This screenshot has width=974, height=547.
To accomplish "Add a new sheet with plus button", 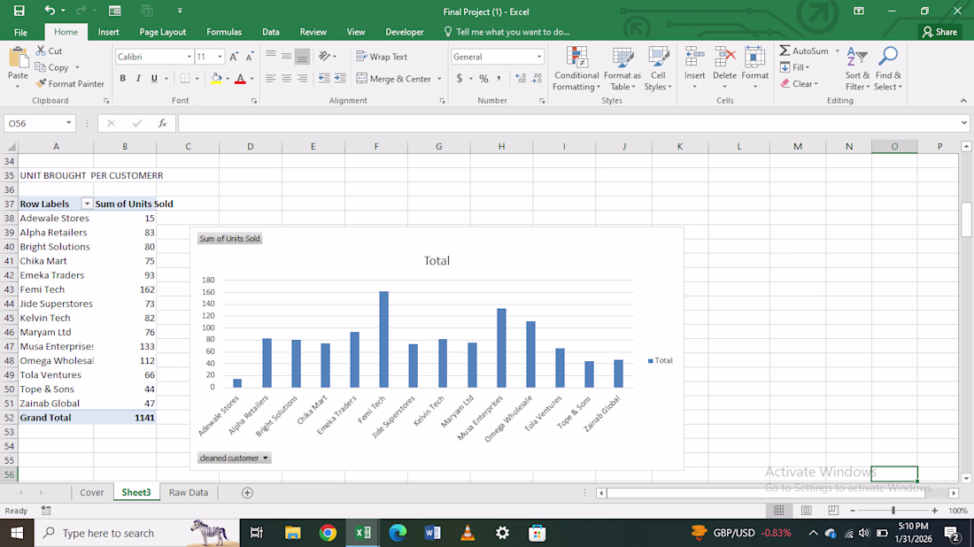I will pyautogui.click(x=247, y=492).
